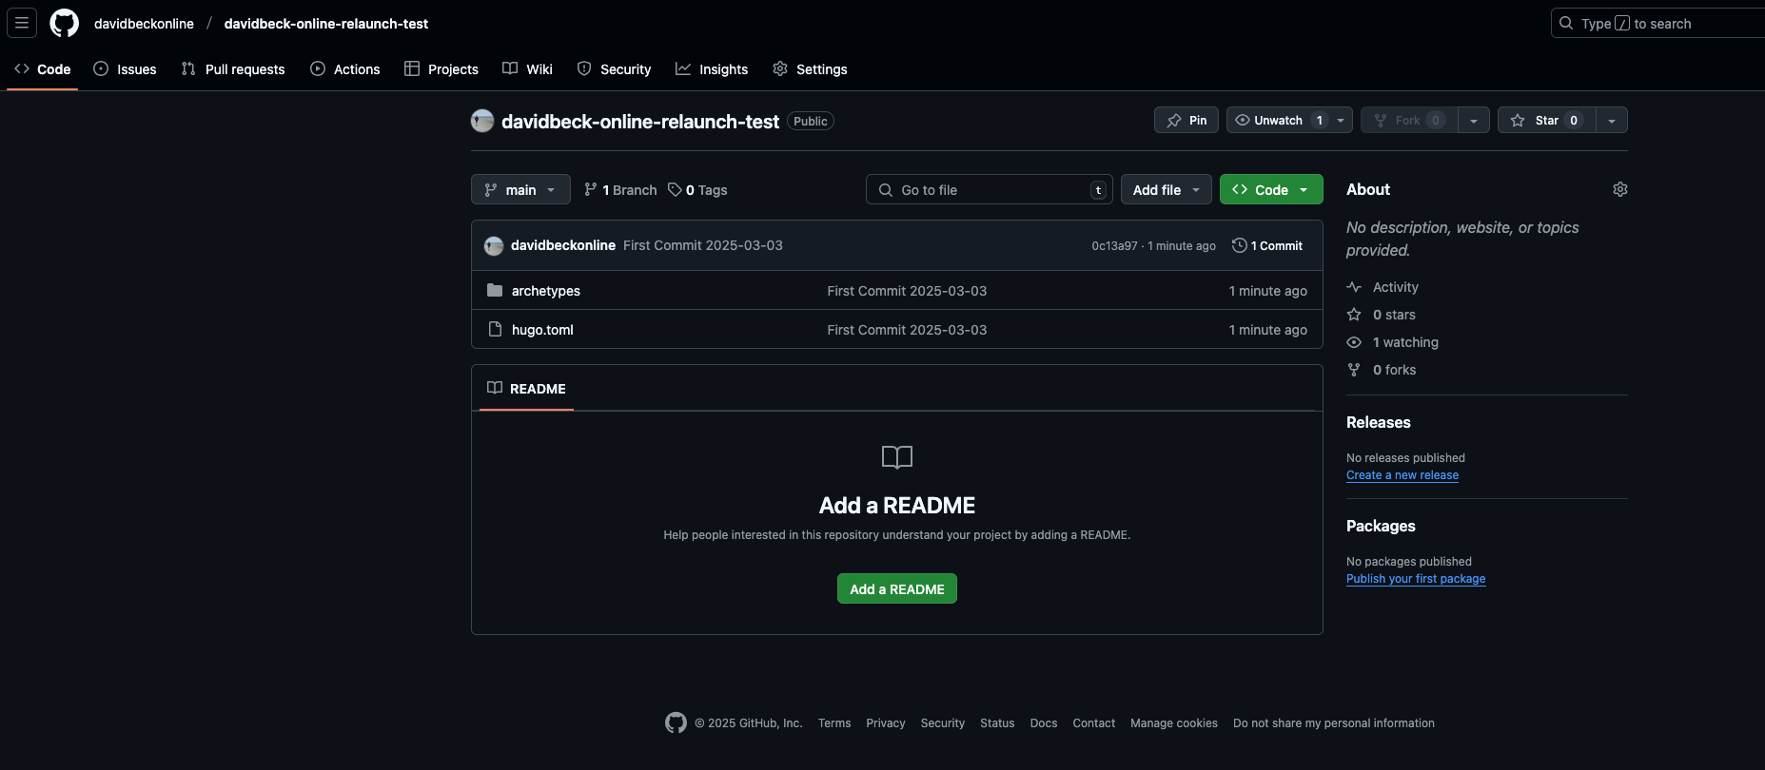Viewport: 1765px width, 770px height.
Task: Click the Unwatch button
Action: [1278, 120]
